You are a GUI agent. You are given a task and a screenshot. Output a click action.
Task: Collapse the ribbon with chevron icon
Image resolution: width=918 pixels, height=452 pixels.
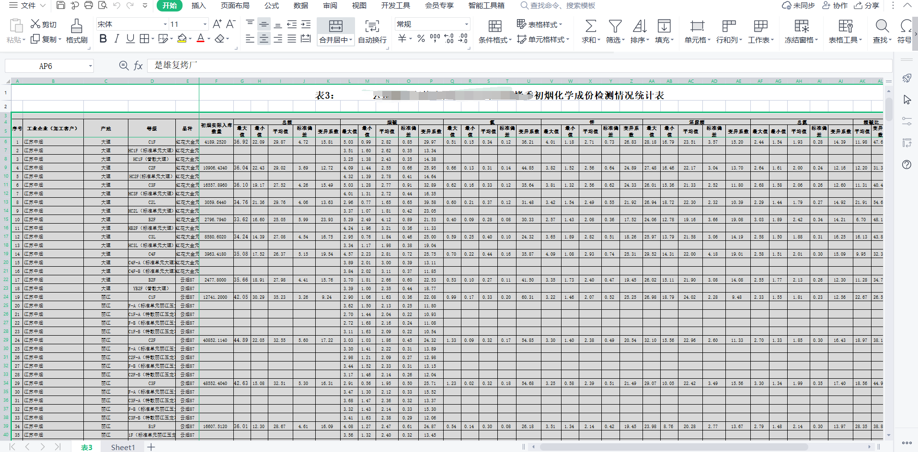(907, 5)
